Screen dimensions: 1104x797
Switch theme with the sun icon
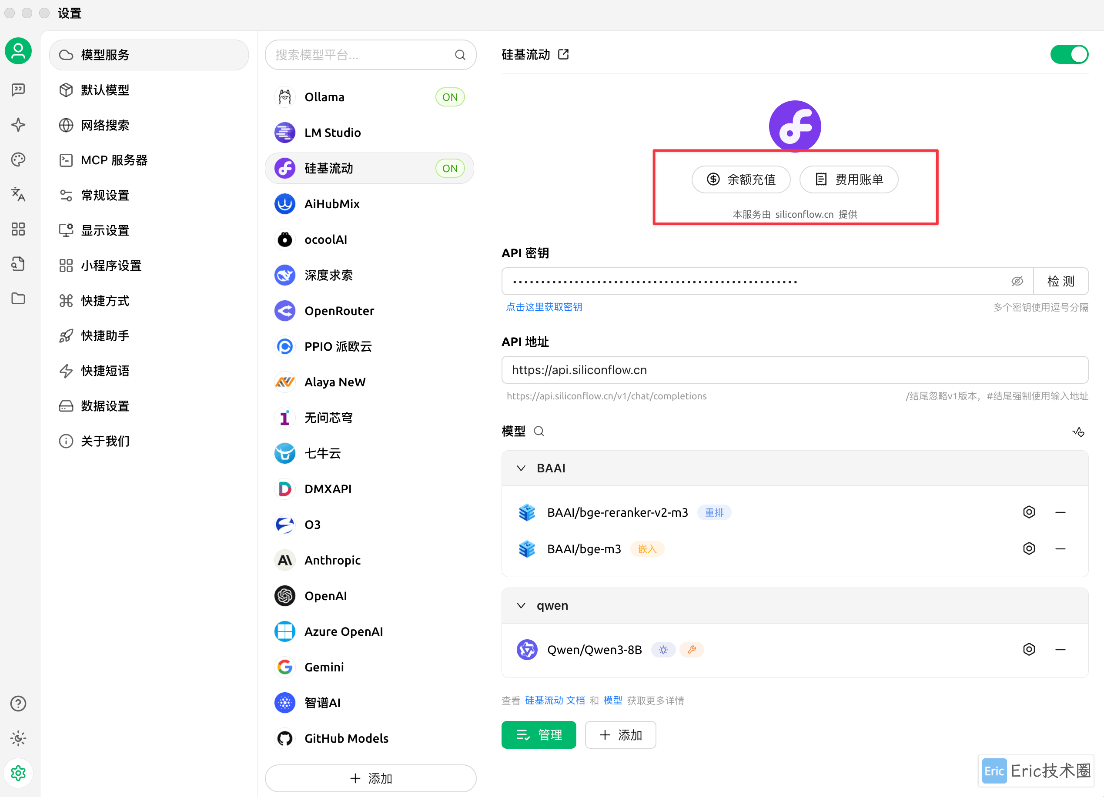[18, 738]
